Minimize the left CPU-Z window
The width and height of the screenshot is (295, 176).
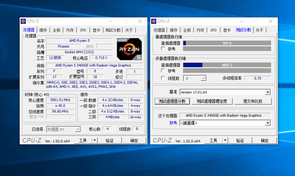click(x=111, y=21)
